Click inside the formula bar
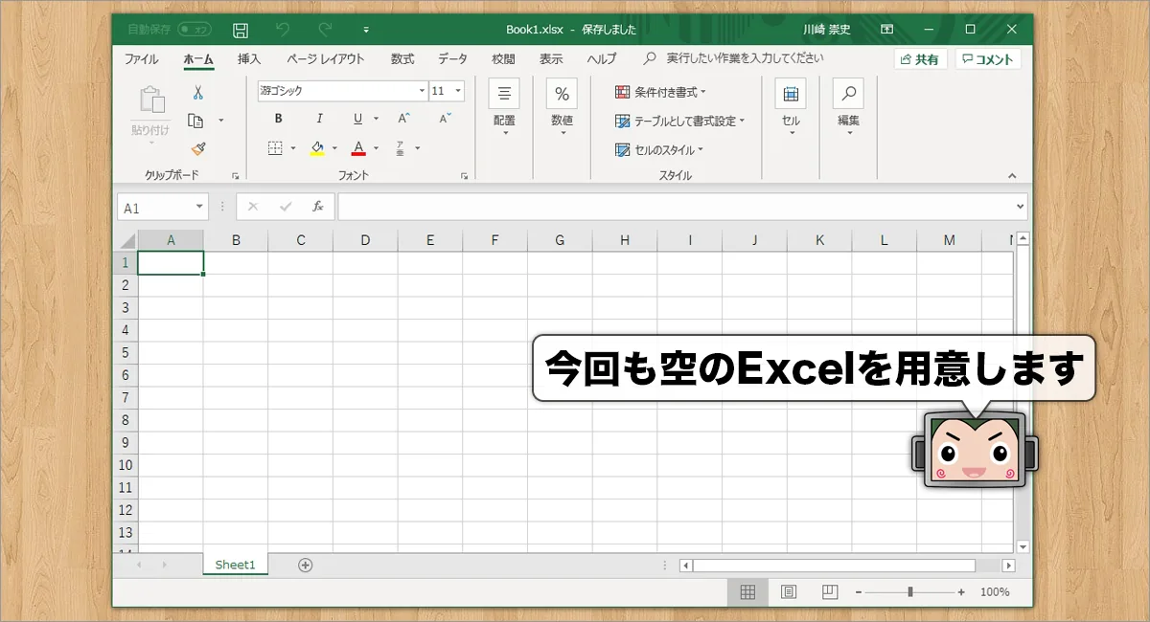The height and width of the screenshot is (622, 1150). click(x=677, y=207)
